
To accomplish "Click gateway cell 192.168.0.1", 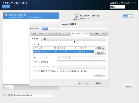I will pos(80,51).
